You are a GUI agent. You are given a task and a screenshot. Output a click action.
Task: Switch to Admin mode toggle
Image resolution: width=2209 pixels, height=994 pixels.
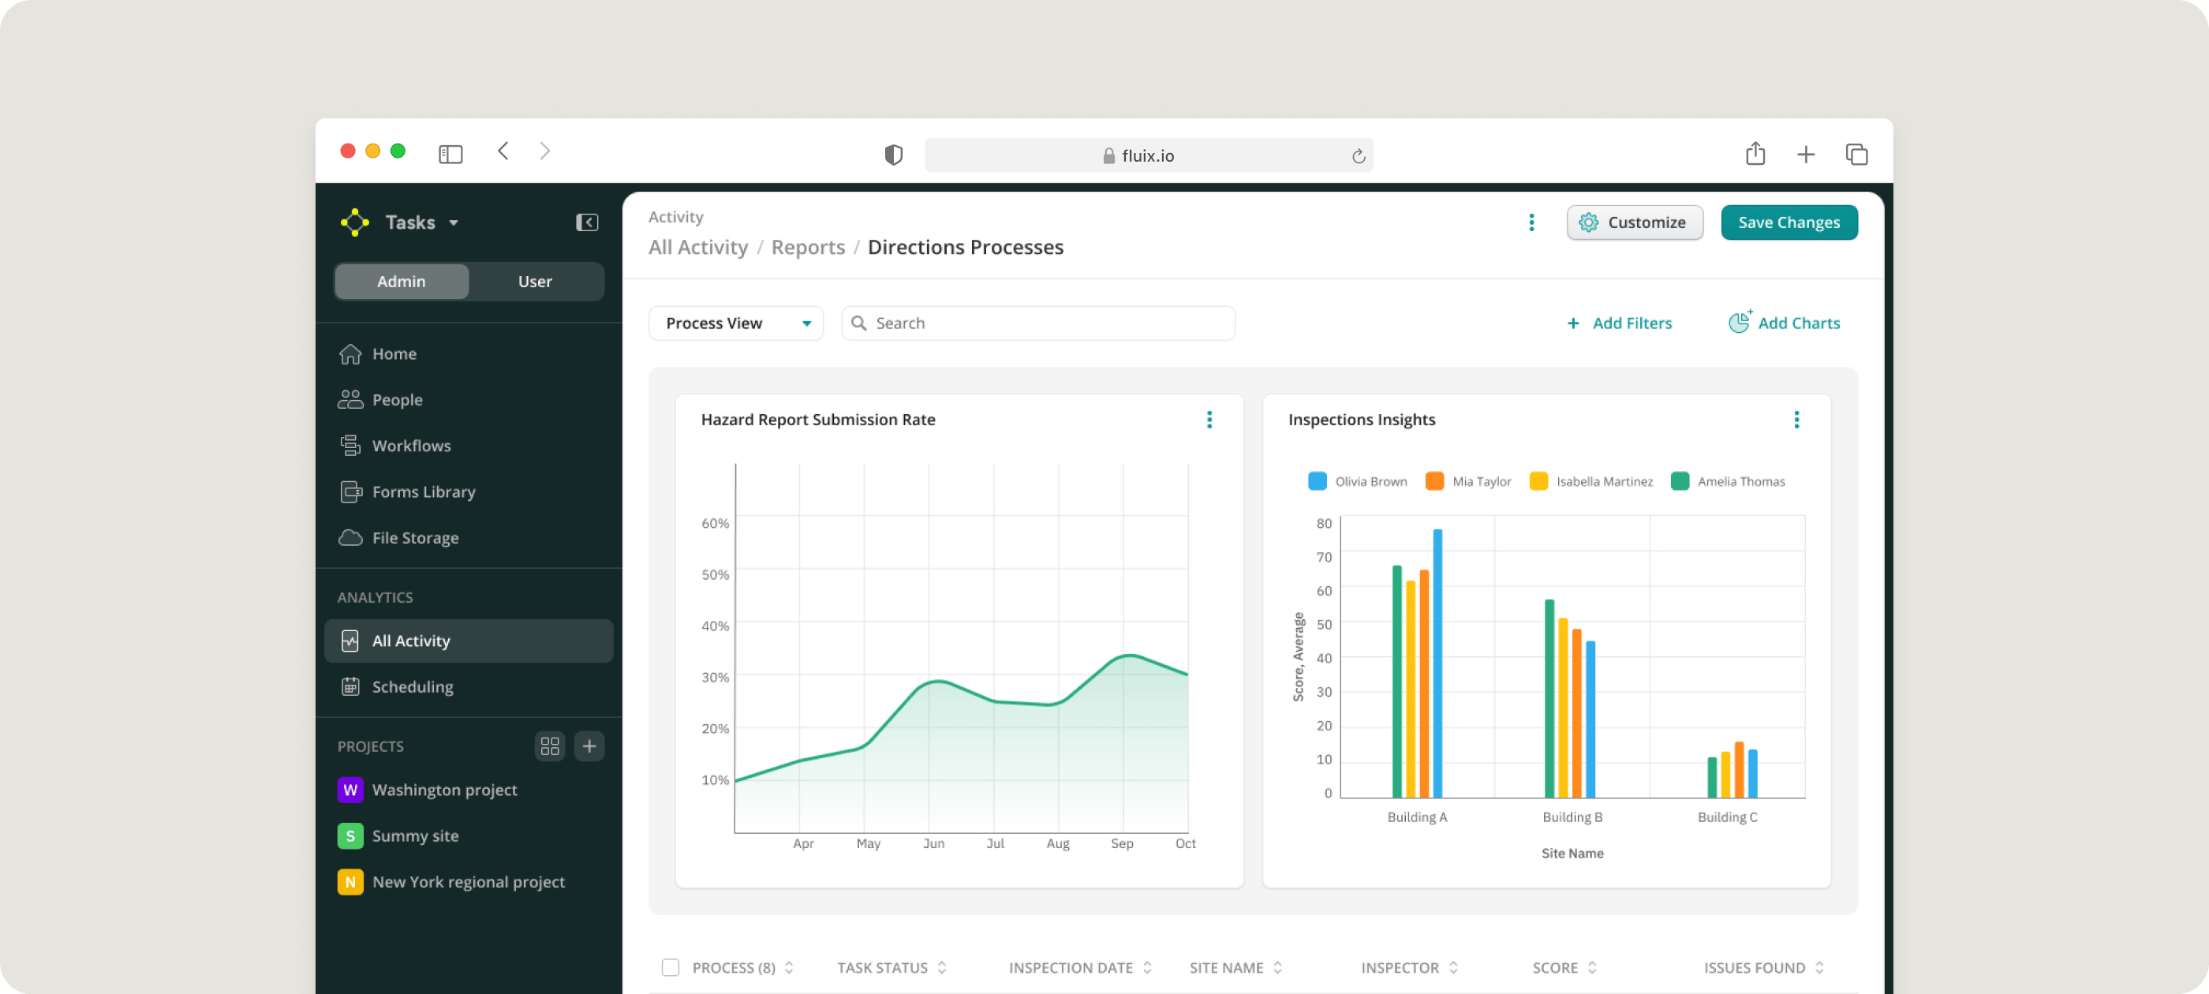click(402, 282)
